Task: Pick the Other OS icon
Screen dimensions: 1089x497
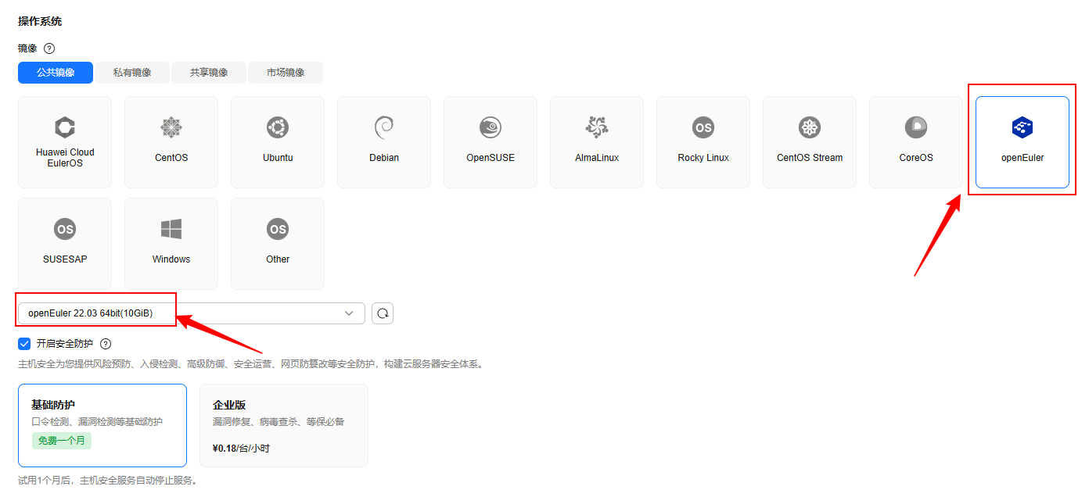Action: pyautogui.click(x=278, y=229)
